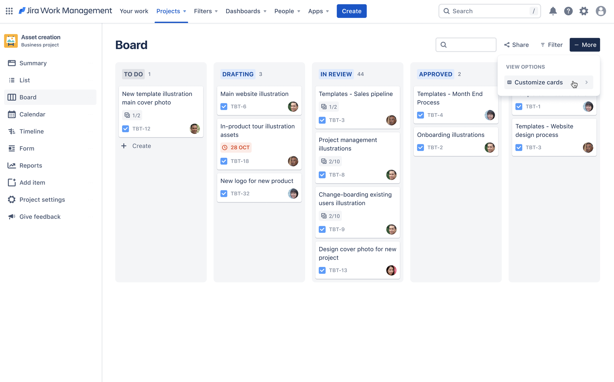Image resolution: width=614 pixels, height=382 pixels.
Task: Open Reports in the sidebar
Action: 31,165
